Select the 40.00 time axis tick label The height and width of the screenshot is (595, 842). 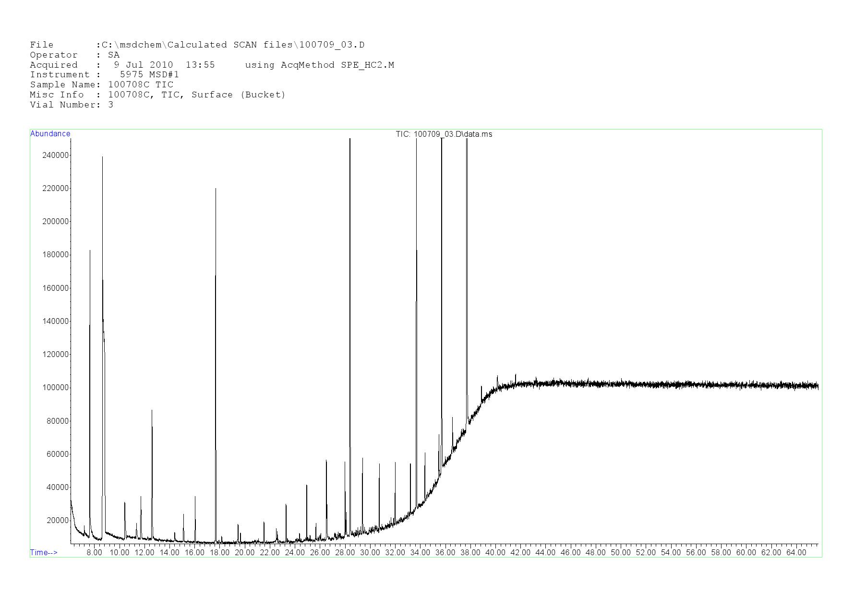point(495,553)
